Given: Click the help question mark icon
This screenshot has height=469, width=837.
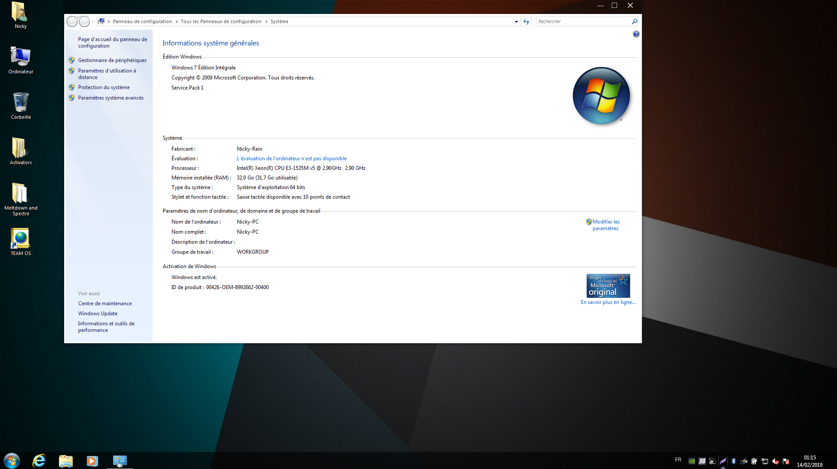Looking at the screenshot, I should click(636, 34).
